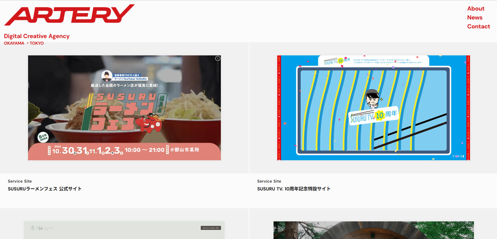The height and width of the screenshot is (239, 497).
Task: Open the forest wooden arch thumbnail
Action: pyautogui.click(x=374, y=230)
